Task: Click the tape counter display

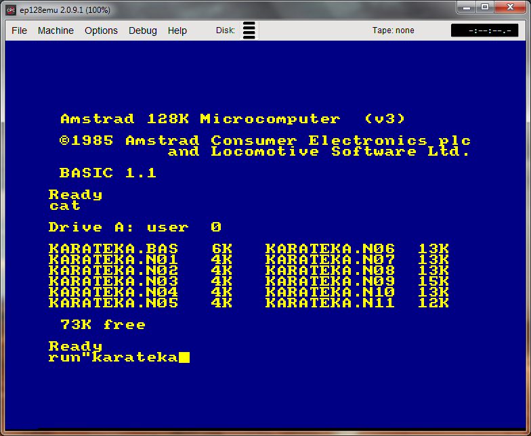Action: (x=484, y=30)
